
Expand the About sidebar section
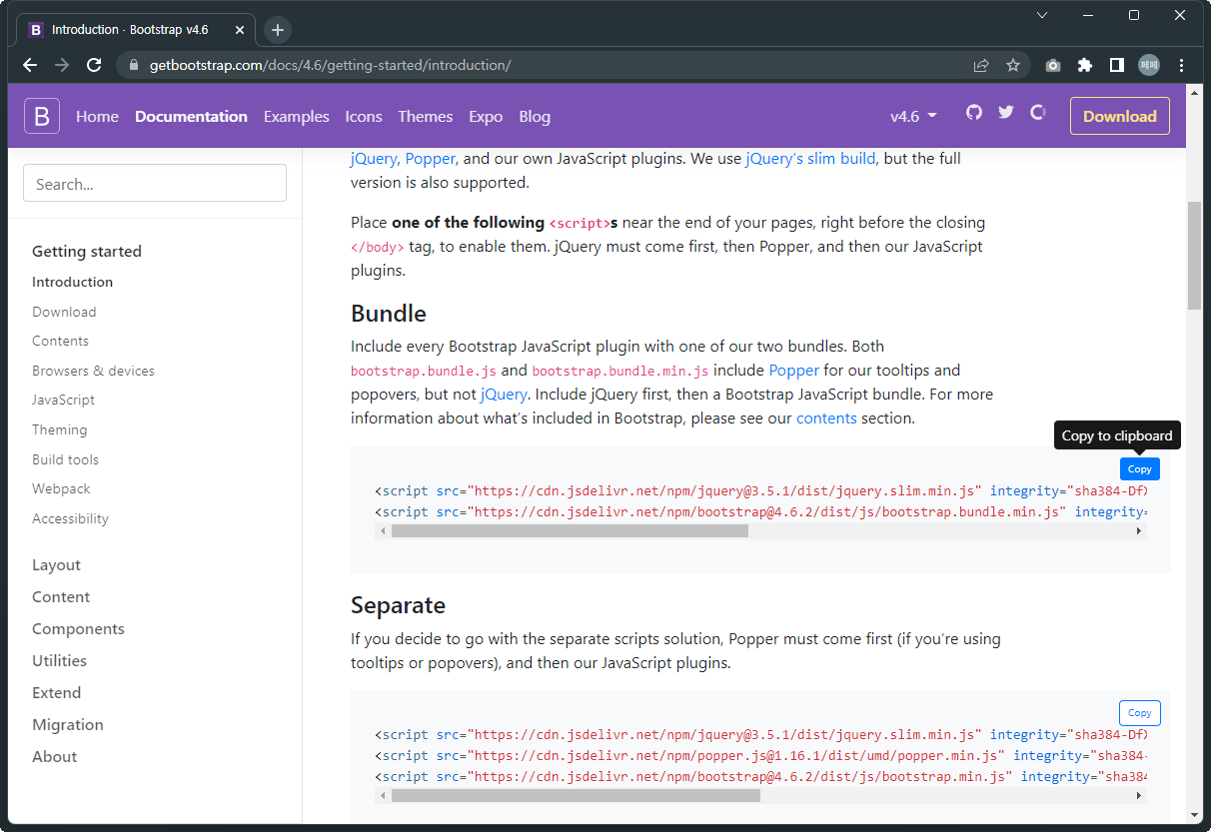(x=54, y=756)
